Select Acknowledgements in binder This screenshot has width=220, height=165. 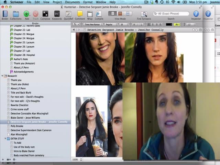coord(24,72)
